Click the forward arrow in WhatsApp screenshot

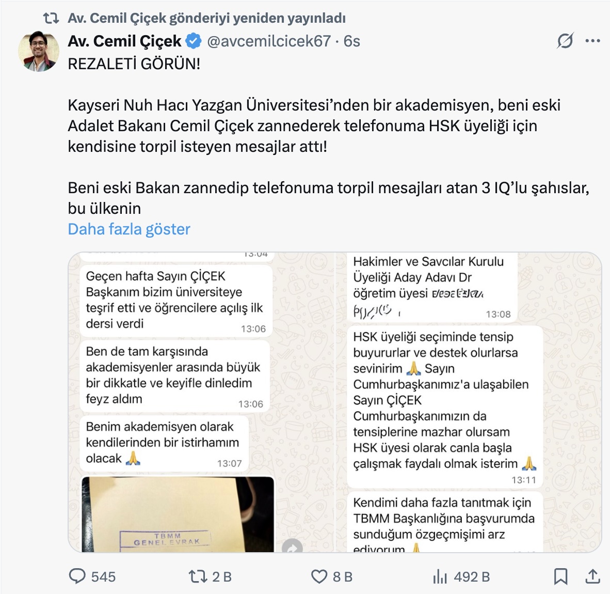pos(292,548)
